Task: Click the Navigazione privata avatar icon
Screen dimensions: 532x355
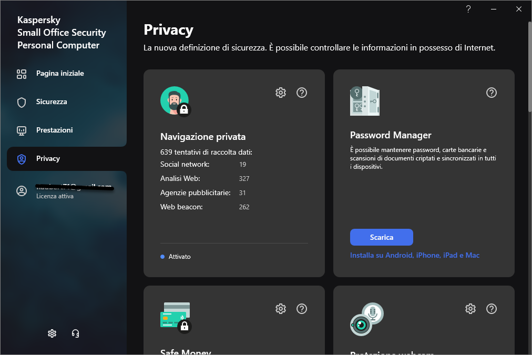Action: tap(175, 100)
